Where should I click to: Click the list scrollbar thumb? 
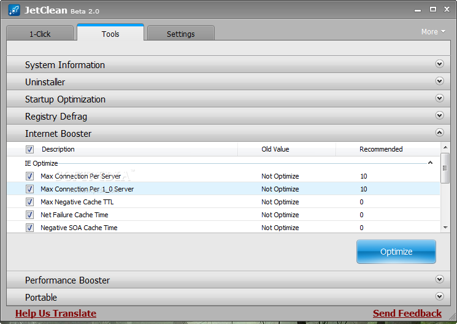point(445,168)
